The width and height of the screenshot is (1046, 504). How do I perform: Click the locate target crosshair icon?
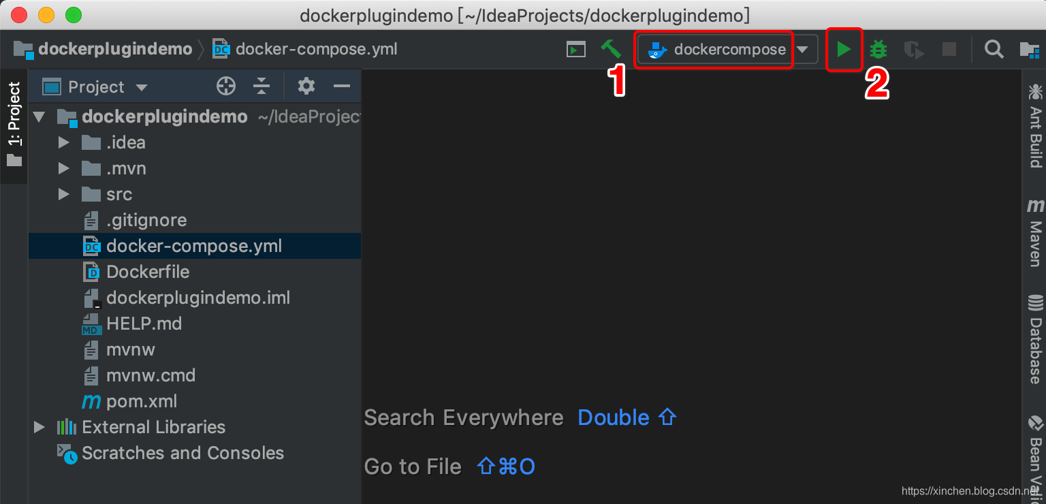(x=225, y=86)
